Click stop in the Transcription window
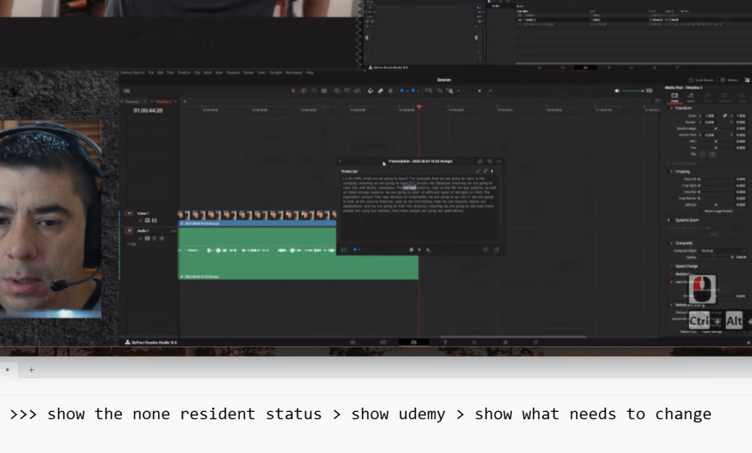This screenshot has height=453, width=752. [411, 250]
